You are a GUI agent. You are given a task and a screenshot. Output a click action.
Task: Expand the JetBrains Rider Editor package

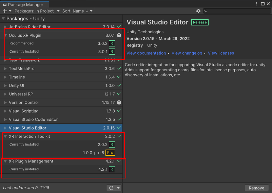pos(5,27)
